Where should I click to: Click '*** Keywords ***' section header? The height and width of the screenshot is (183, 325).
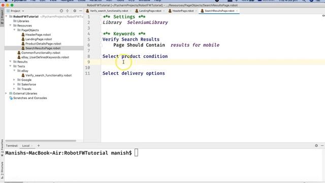coord(124,34)
